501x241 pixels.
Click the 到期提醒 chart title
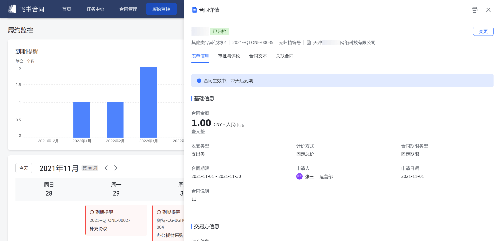click(x=27, y=52)
